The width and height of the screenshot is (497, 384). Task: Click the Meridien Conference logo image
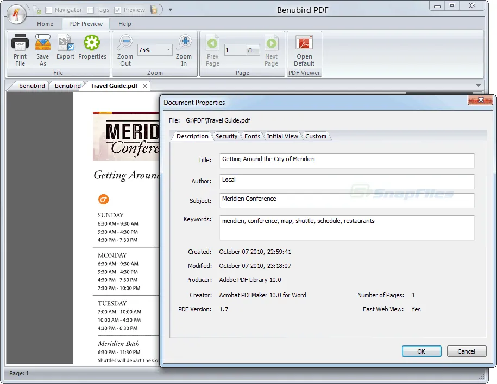(126, 136)
